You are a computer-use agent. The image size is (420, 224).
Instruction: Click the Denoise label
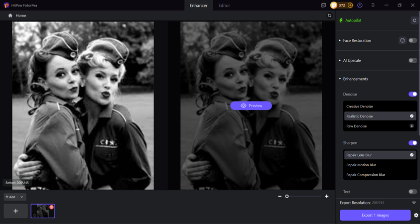[350, 94]
